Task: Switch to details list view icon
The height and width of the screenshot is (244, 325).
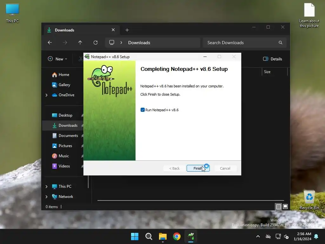Action: tap(279, 207)
